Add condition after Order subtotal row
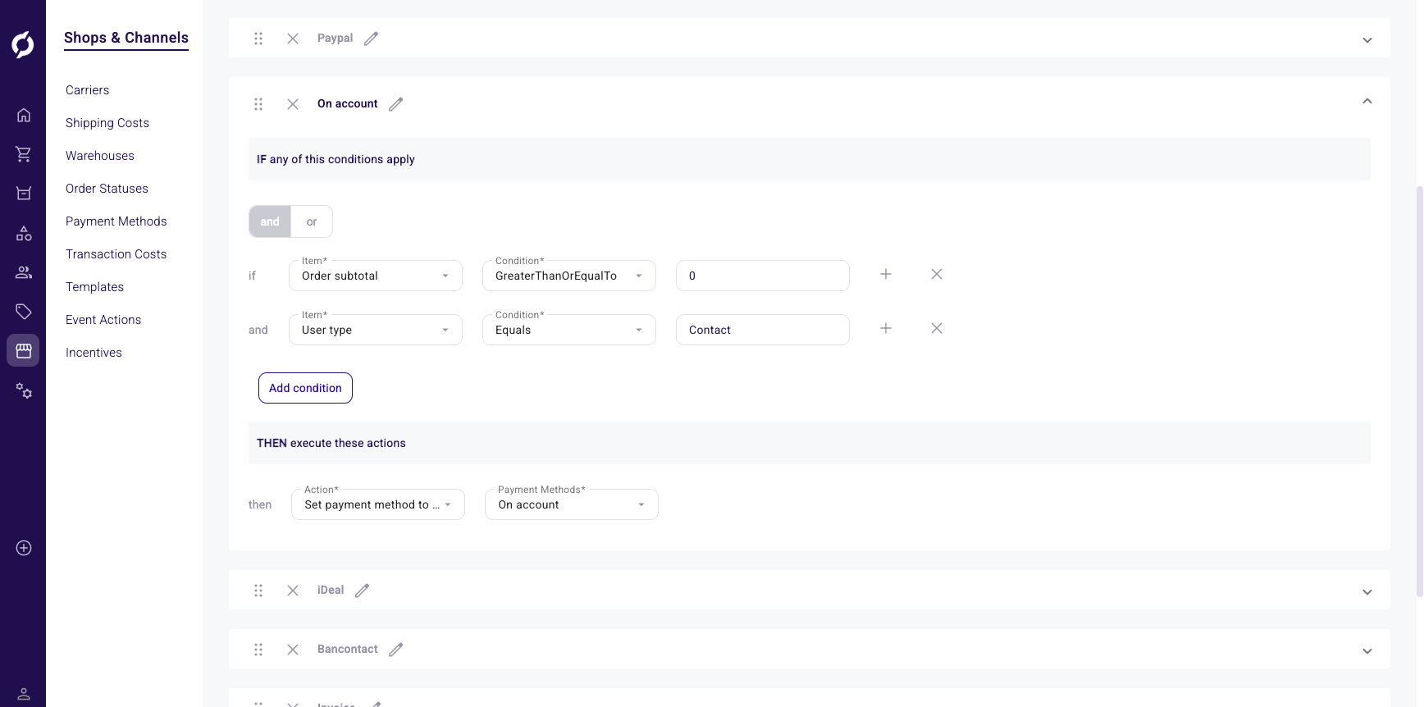 886,274
